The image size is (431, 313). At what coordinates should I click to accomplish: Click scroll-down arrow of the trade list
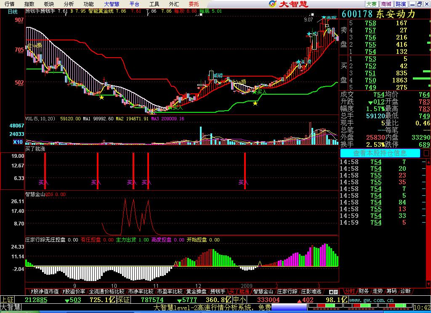(428, 284)
